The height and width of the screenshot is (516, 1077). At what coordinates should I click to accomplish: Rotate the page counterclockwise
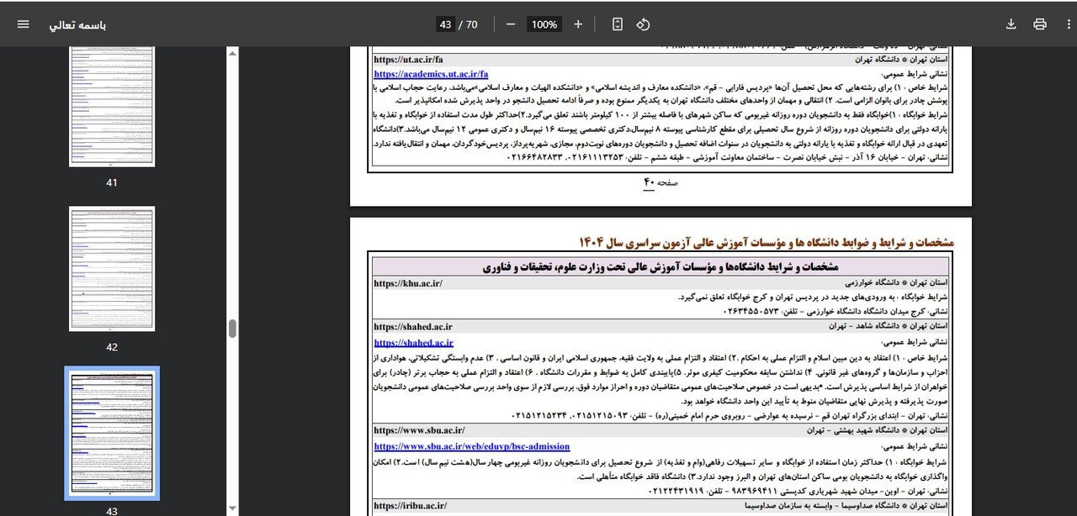[x=643, y=24]
